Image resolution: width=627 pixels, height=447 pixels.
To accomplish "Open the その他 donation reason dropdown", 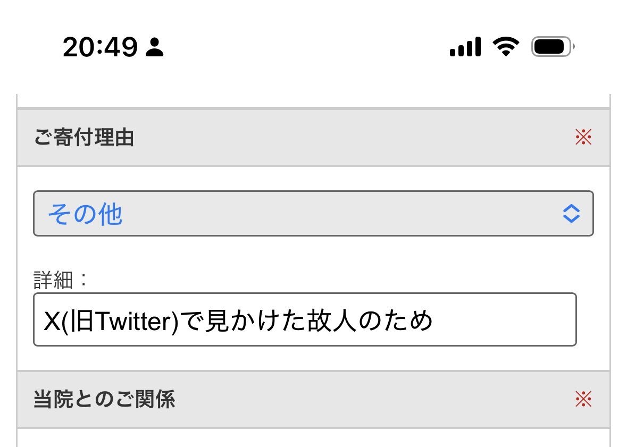I will click(x=313, y=214).
